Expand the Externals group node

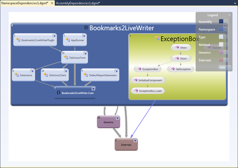pos(135,141)
